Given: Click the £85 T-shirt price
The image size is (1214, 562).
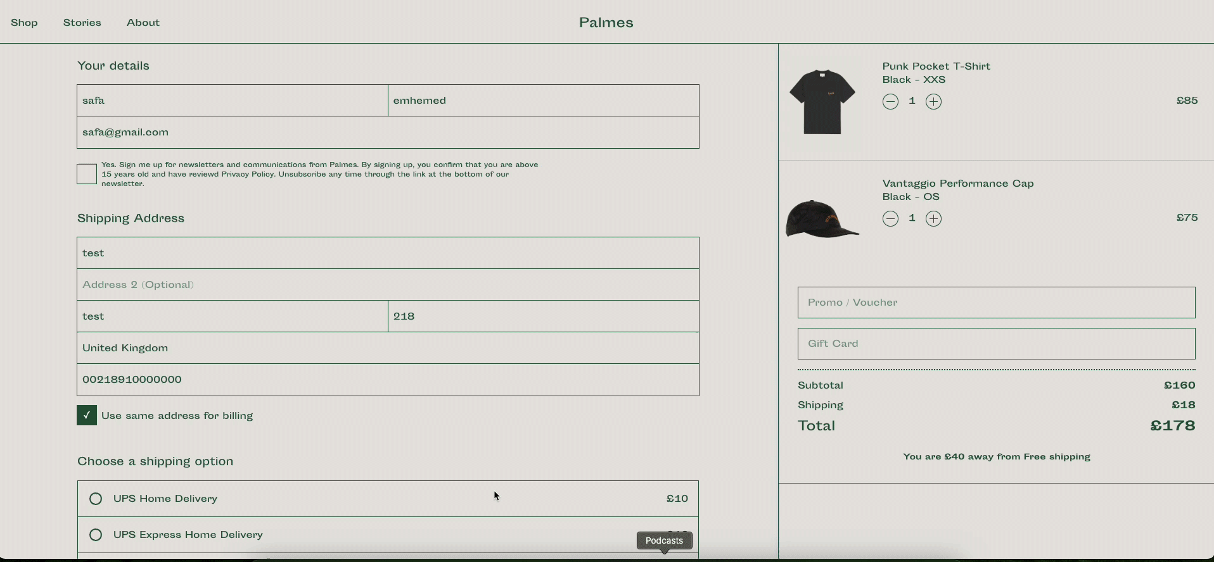Looking at the screenshot, I should (1187, 101).
